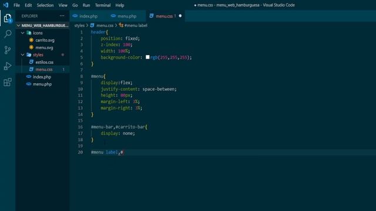Collapse the MENU_WEB_HAMBURGUESA project root
Image resolution: width=376 pixels, height=211 pixels.
(18, 25)
